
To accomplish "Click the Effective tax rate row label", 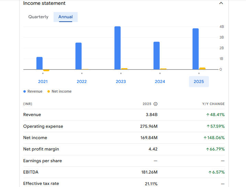I will 41,184.
